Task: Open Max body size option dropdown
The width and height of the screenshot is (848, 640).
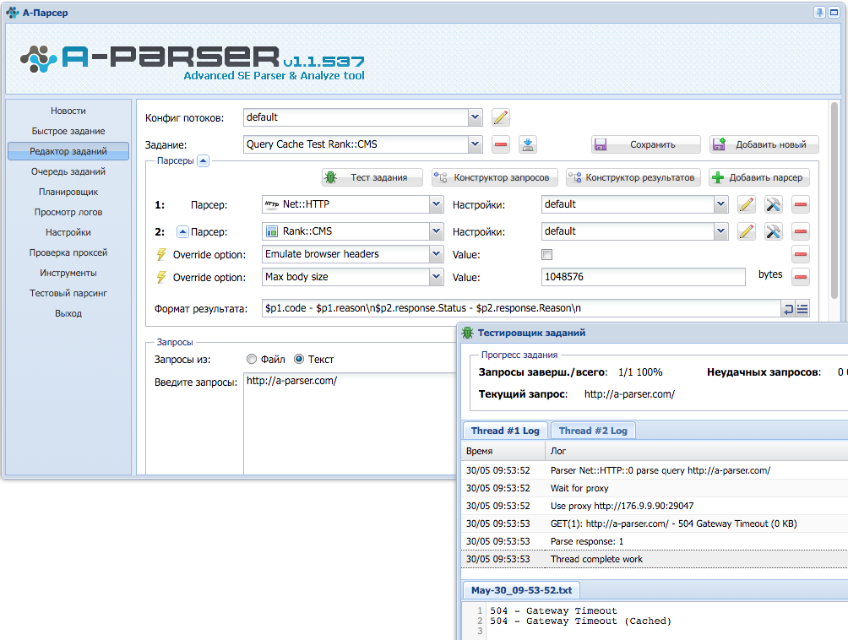Action: point(437,276)
